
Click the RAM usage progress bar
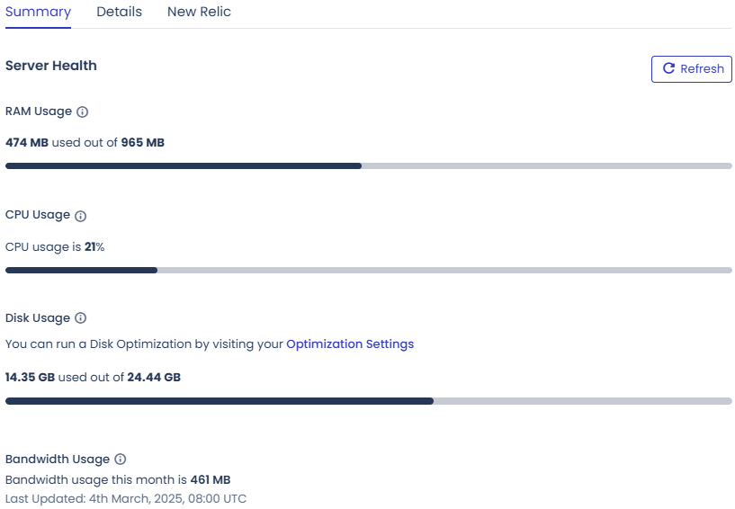pos(369,165)
